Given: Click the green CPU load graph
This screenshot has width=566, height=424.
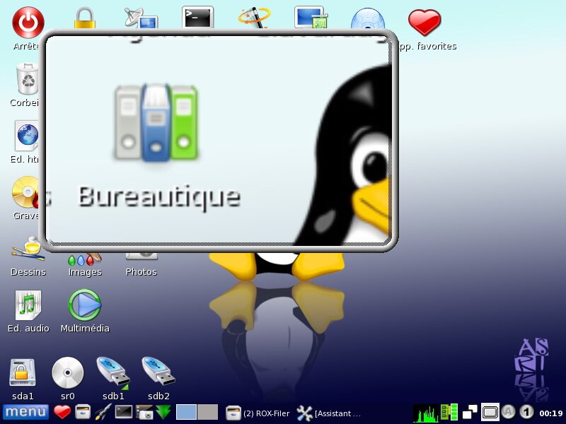Looking at the screenshot, I should point(425,413).
